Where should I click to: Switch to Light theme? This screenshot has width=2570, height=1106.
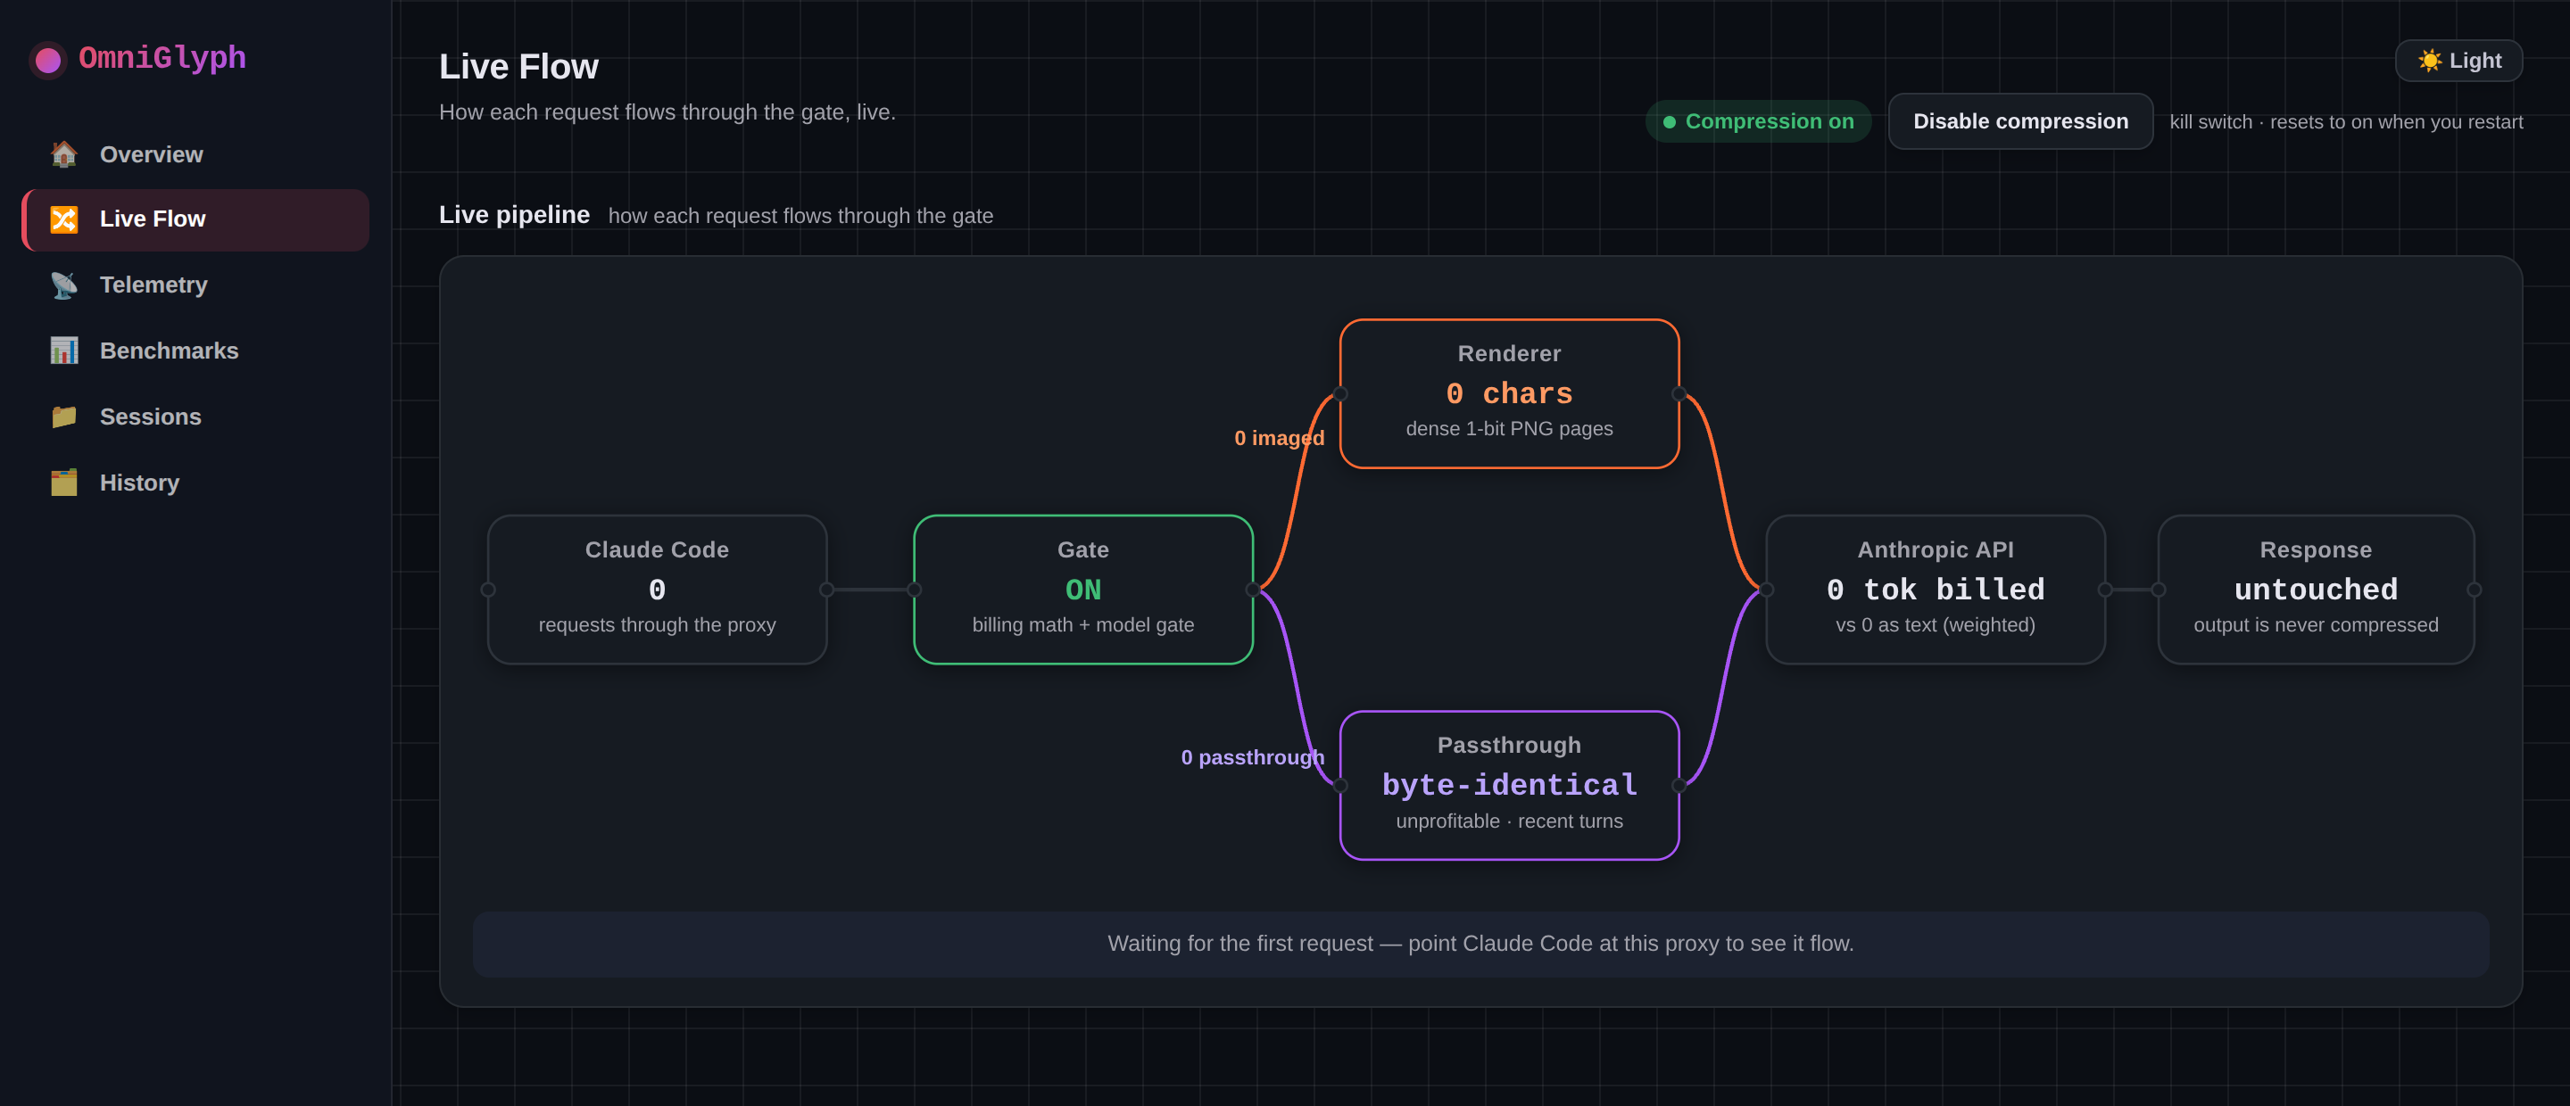click(x=2458, y=61)
